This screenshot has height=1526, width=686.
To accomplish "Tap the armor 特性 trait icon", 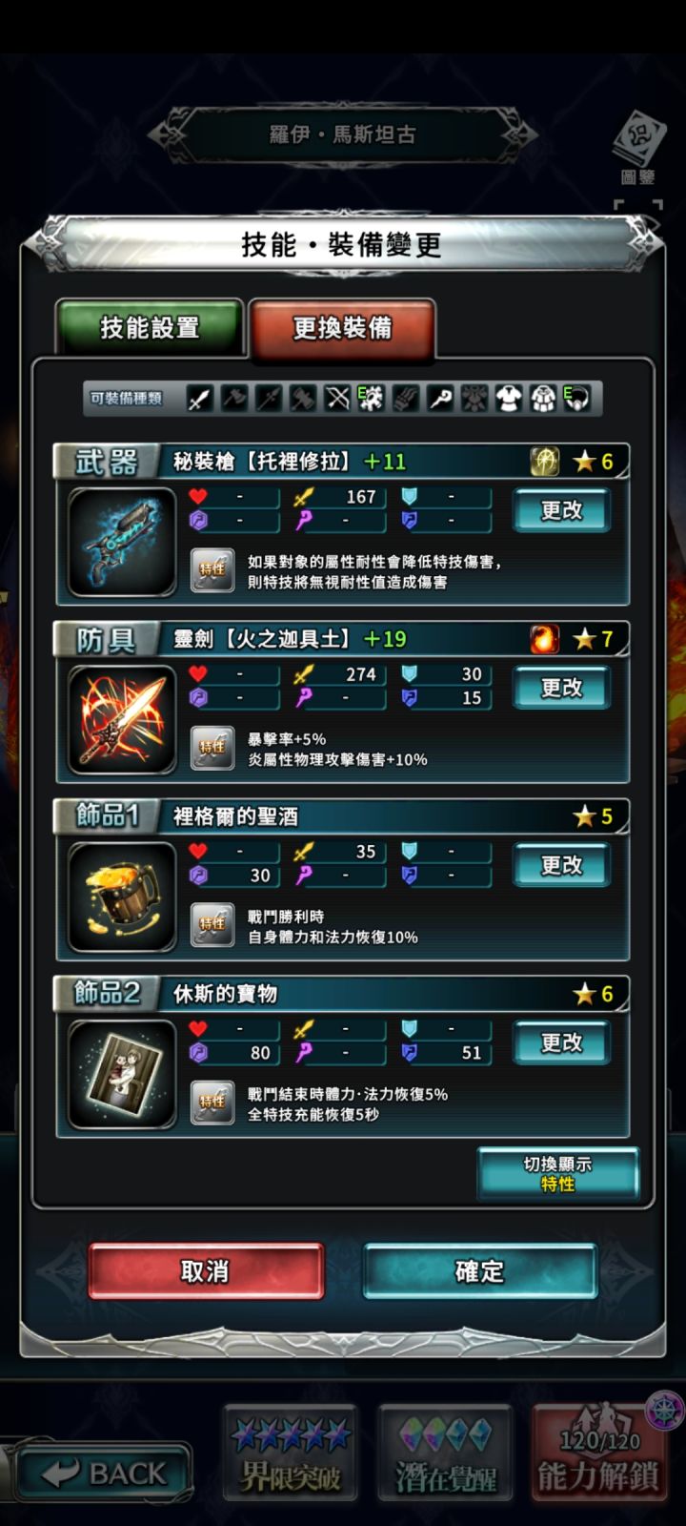I will [x=212, y=748].
